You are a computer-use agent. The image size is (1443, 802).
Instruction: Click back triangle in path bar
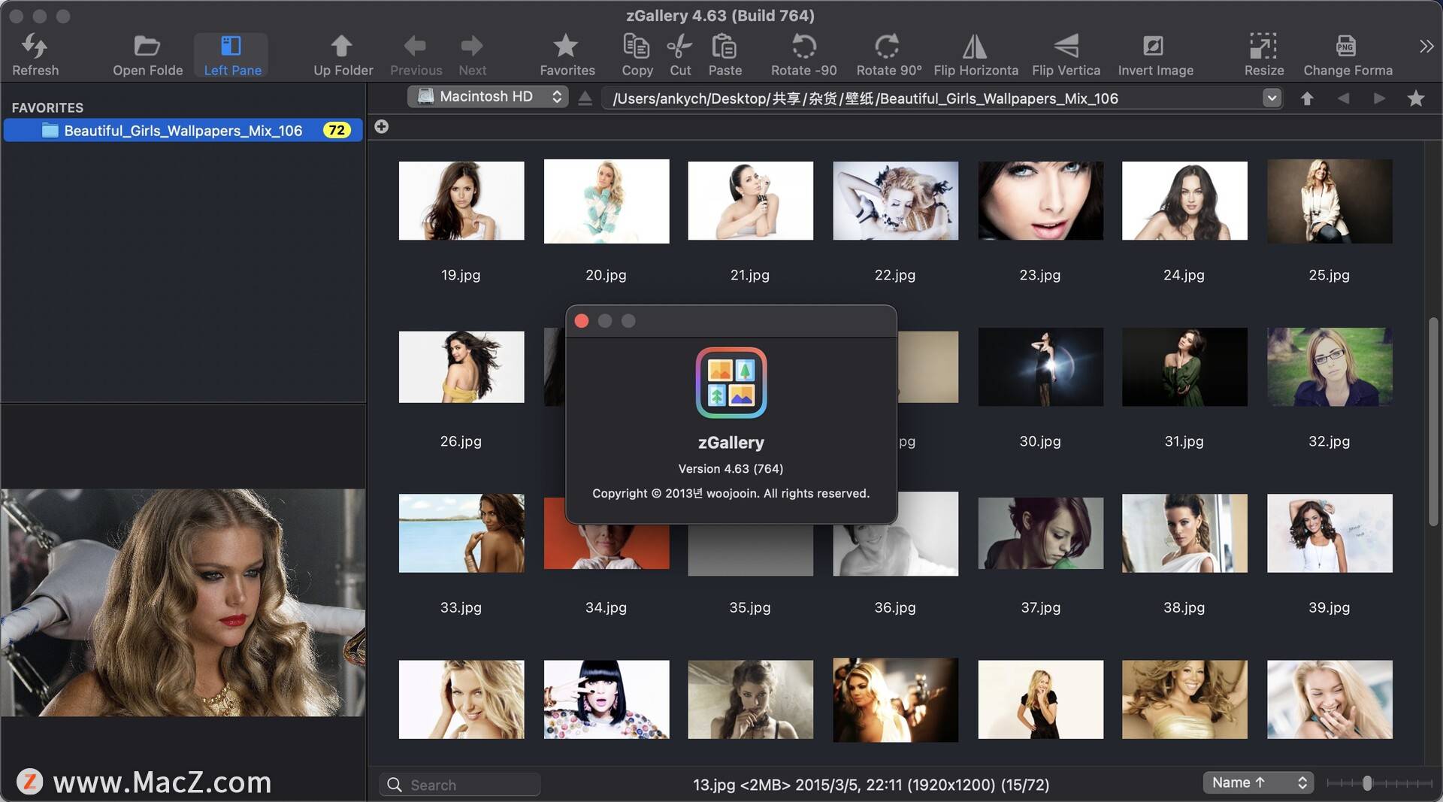tap(1343, 98)
